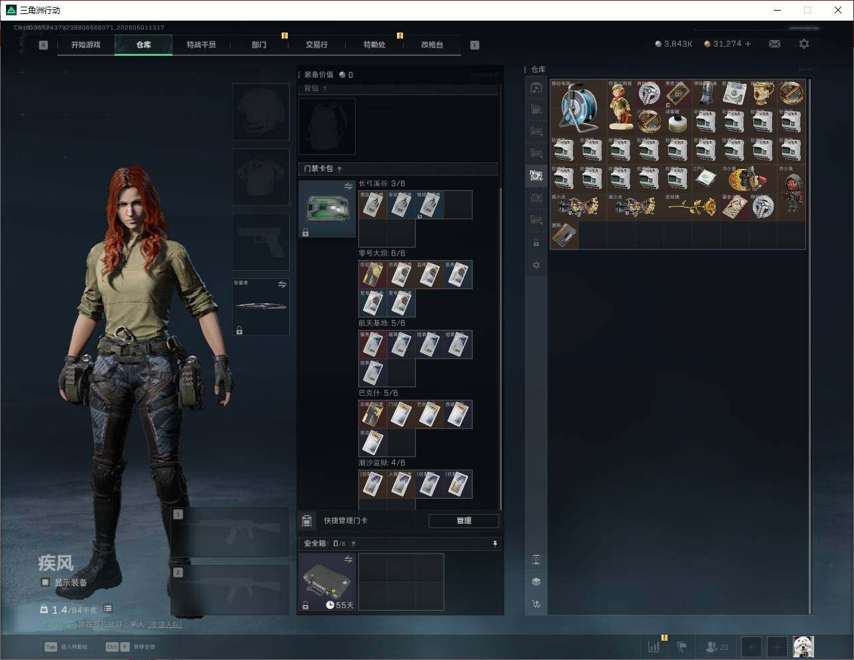Click the 申请入队 link
The image size is (854, 660).
[165, 625]
